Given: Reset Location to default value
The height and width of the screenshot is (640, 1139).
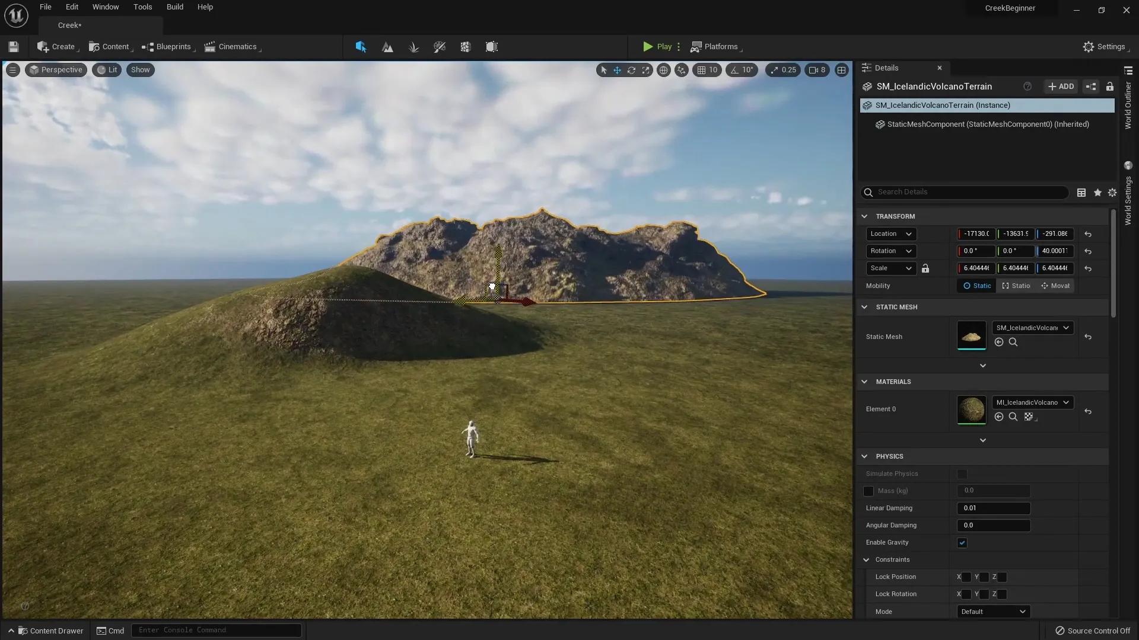Looking at the screenshot, I should (x=1088, y=234).
